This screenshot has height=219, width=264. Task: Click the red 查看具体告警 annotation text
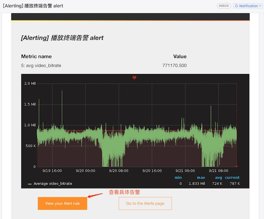click(x=124, y=192)
